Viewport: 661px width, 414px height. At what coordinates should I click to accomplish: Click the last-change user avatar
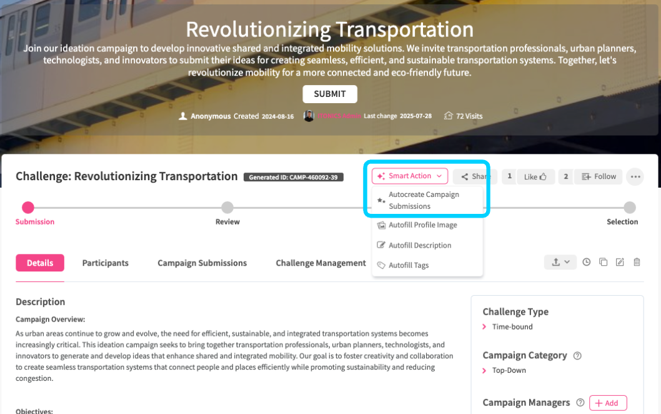click(x=309, y=116)
